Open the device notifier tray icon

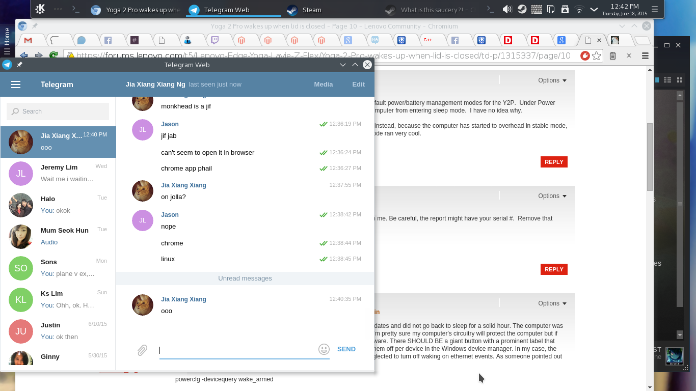(x=565, y=9)
